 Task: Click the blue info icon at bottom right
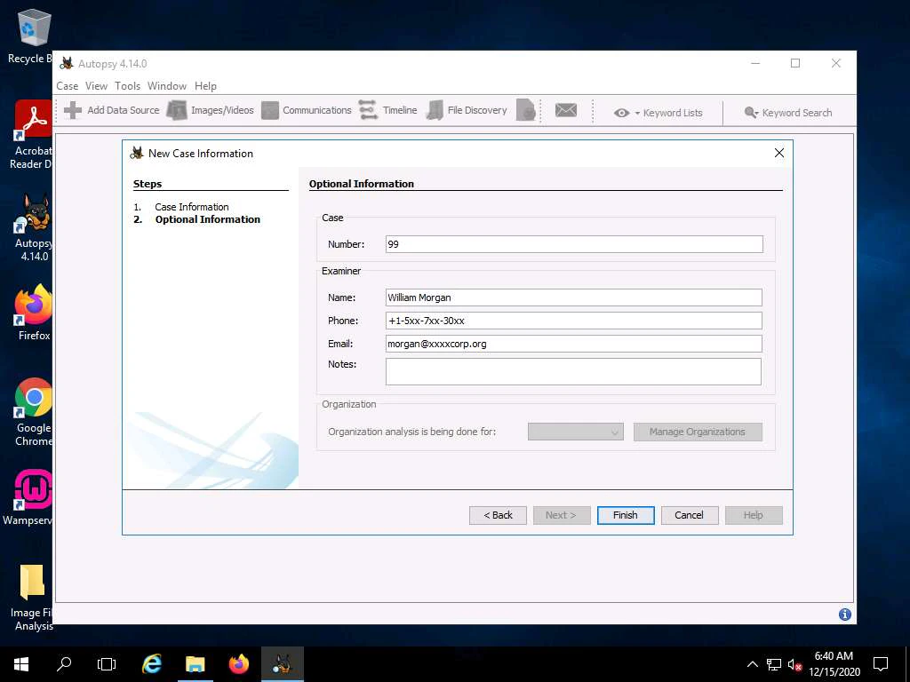pos(845,615)
